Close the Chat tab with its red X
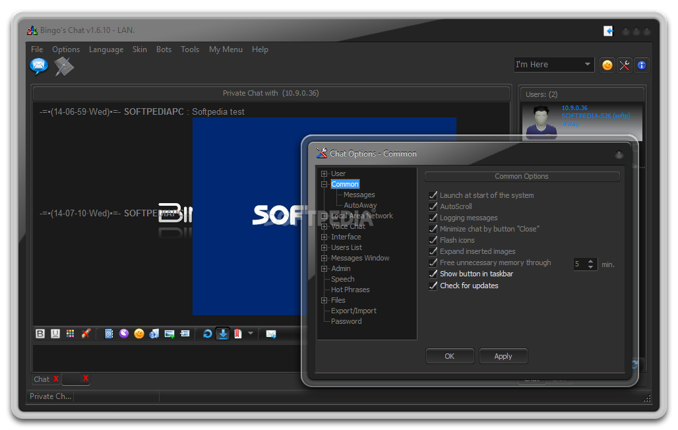Screen dimensions: 678x430 (56, 379)
